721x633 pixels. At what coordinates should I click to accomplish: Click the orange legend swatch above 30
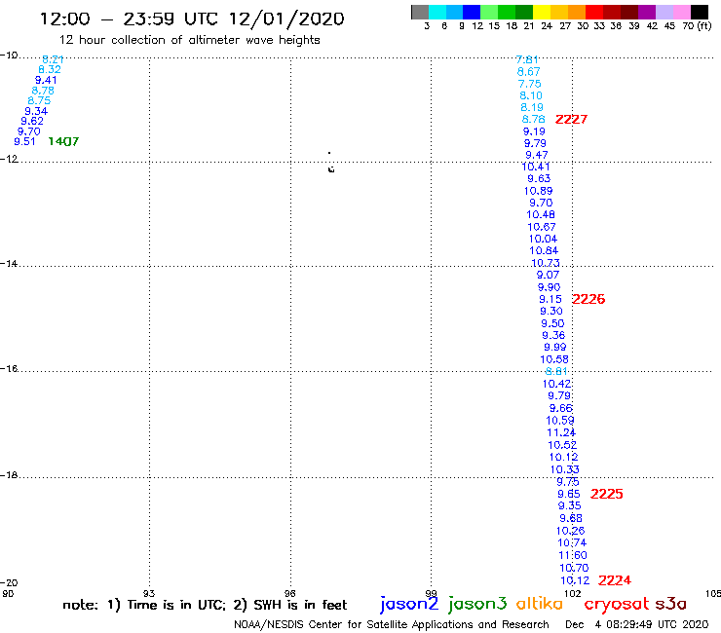coord(577,12)
